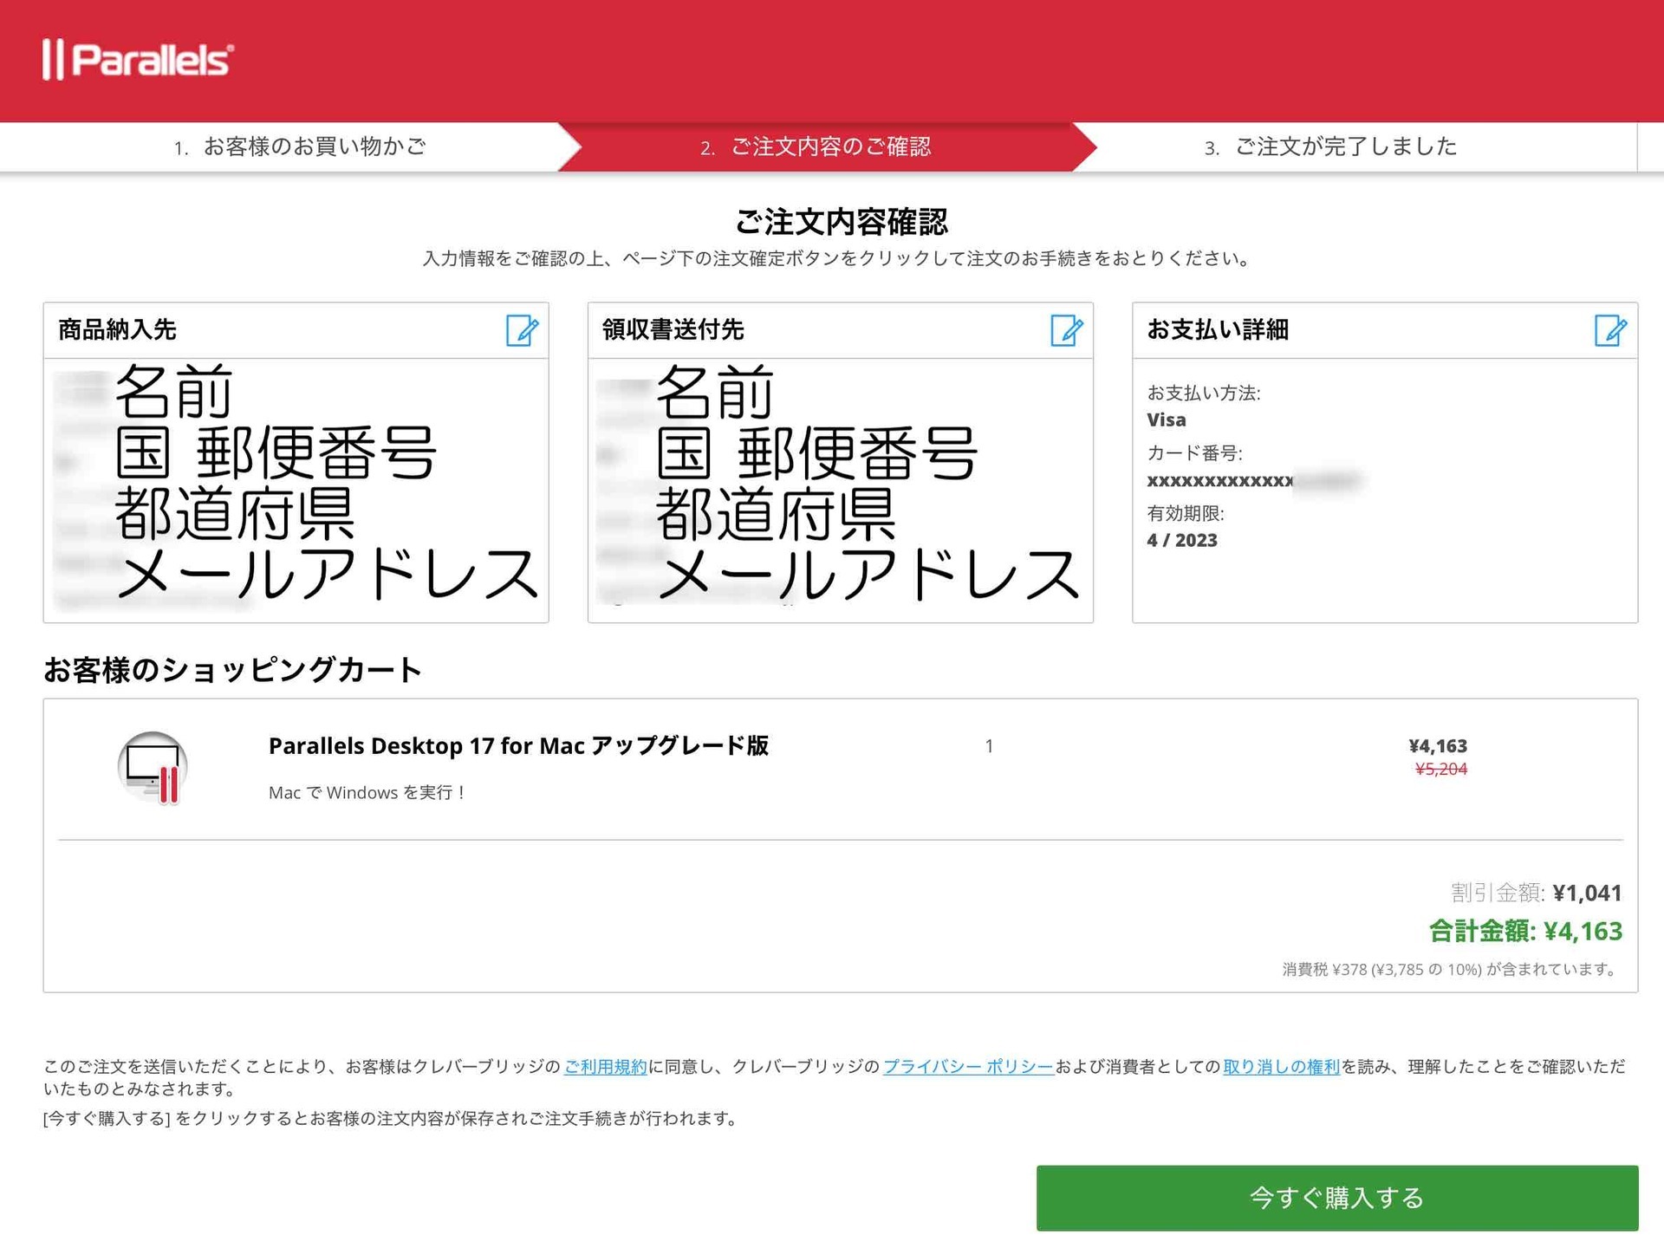The image size is (1664, 1248).
Task: Click the 領収書送付先 panel heading
Action: pyautogui.click(x=673, y=329)
